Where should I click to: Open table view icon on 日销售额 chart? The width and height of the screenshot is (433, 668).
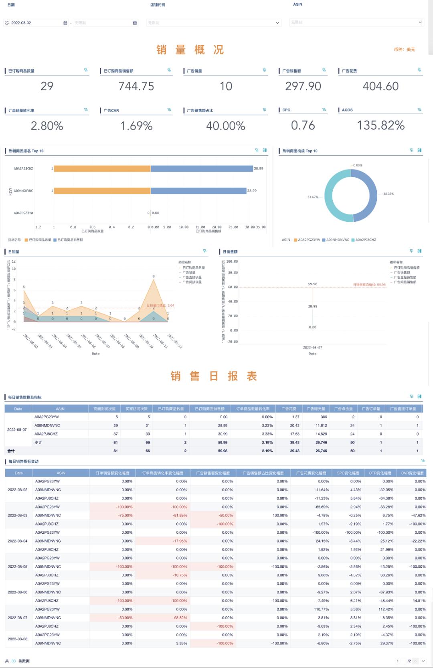(419, 251)
